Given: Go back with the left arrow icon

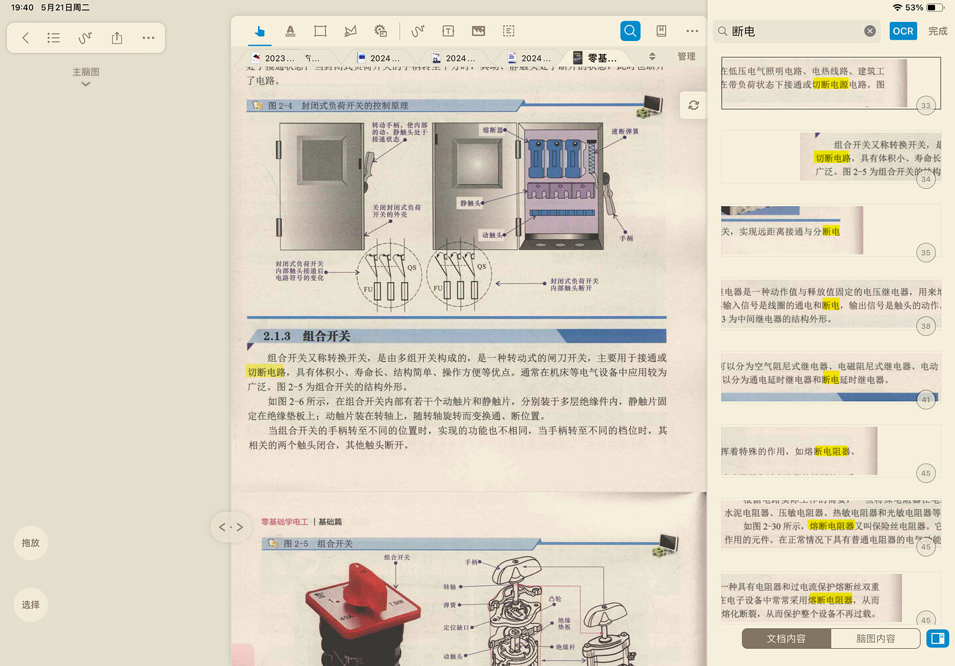Looking at the screenshot, I should [25, 38].
